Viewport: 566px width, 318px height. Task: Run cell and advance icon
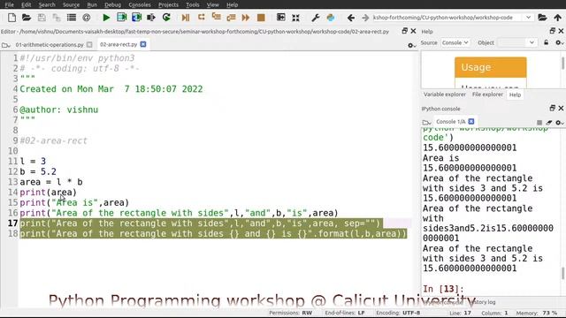pos(136,18)
